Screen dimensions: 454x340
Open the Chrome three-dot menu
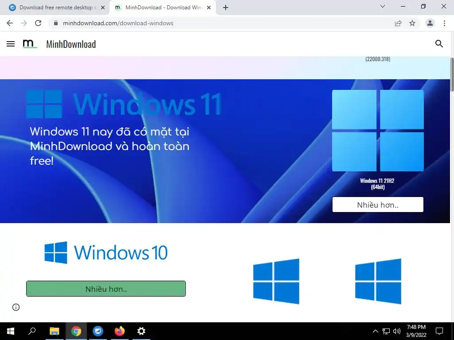pos(444,23)
